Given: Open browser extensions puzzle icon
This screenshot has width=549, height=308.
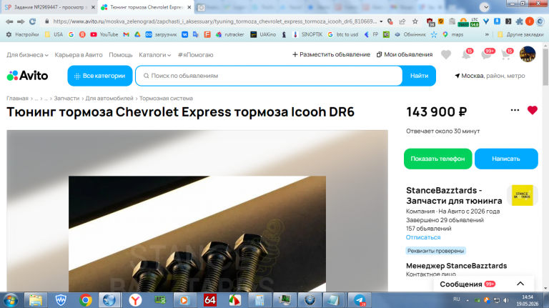Looking at the screenshot, I should coord(520,21).
